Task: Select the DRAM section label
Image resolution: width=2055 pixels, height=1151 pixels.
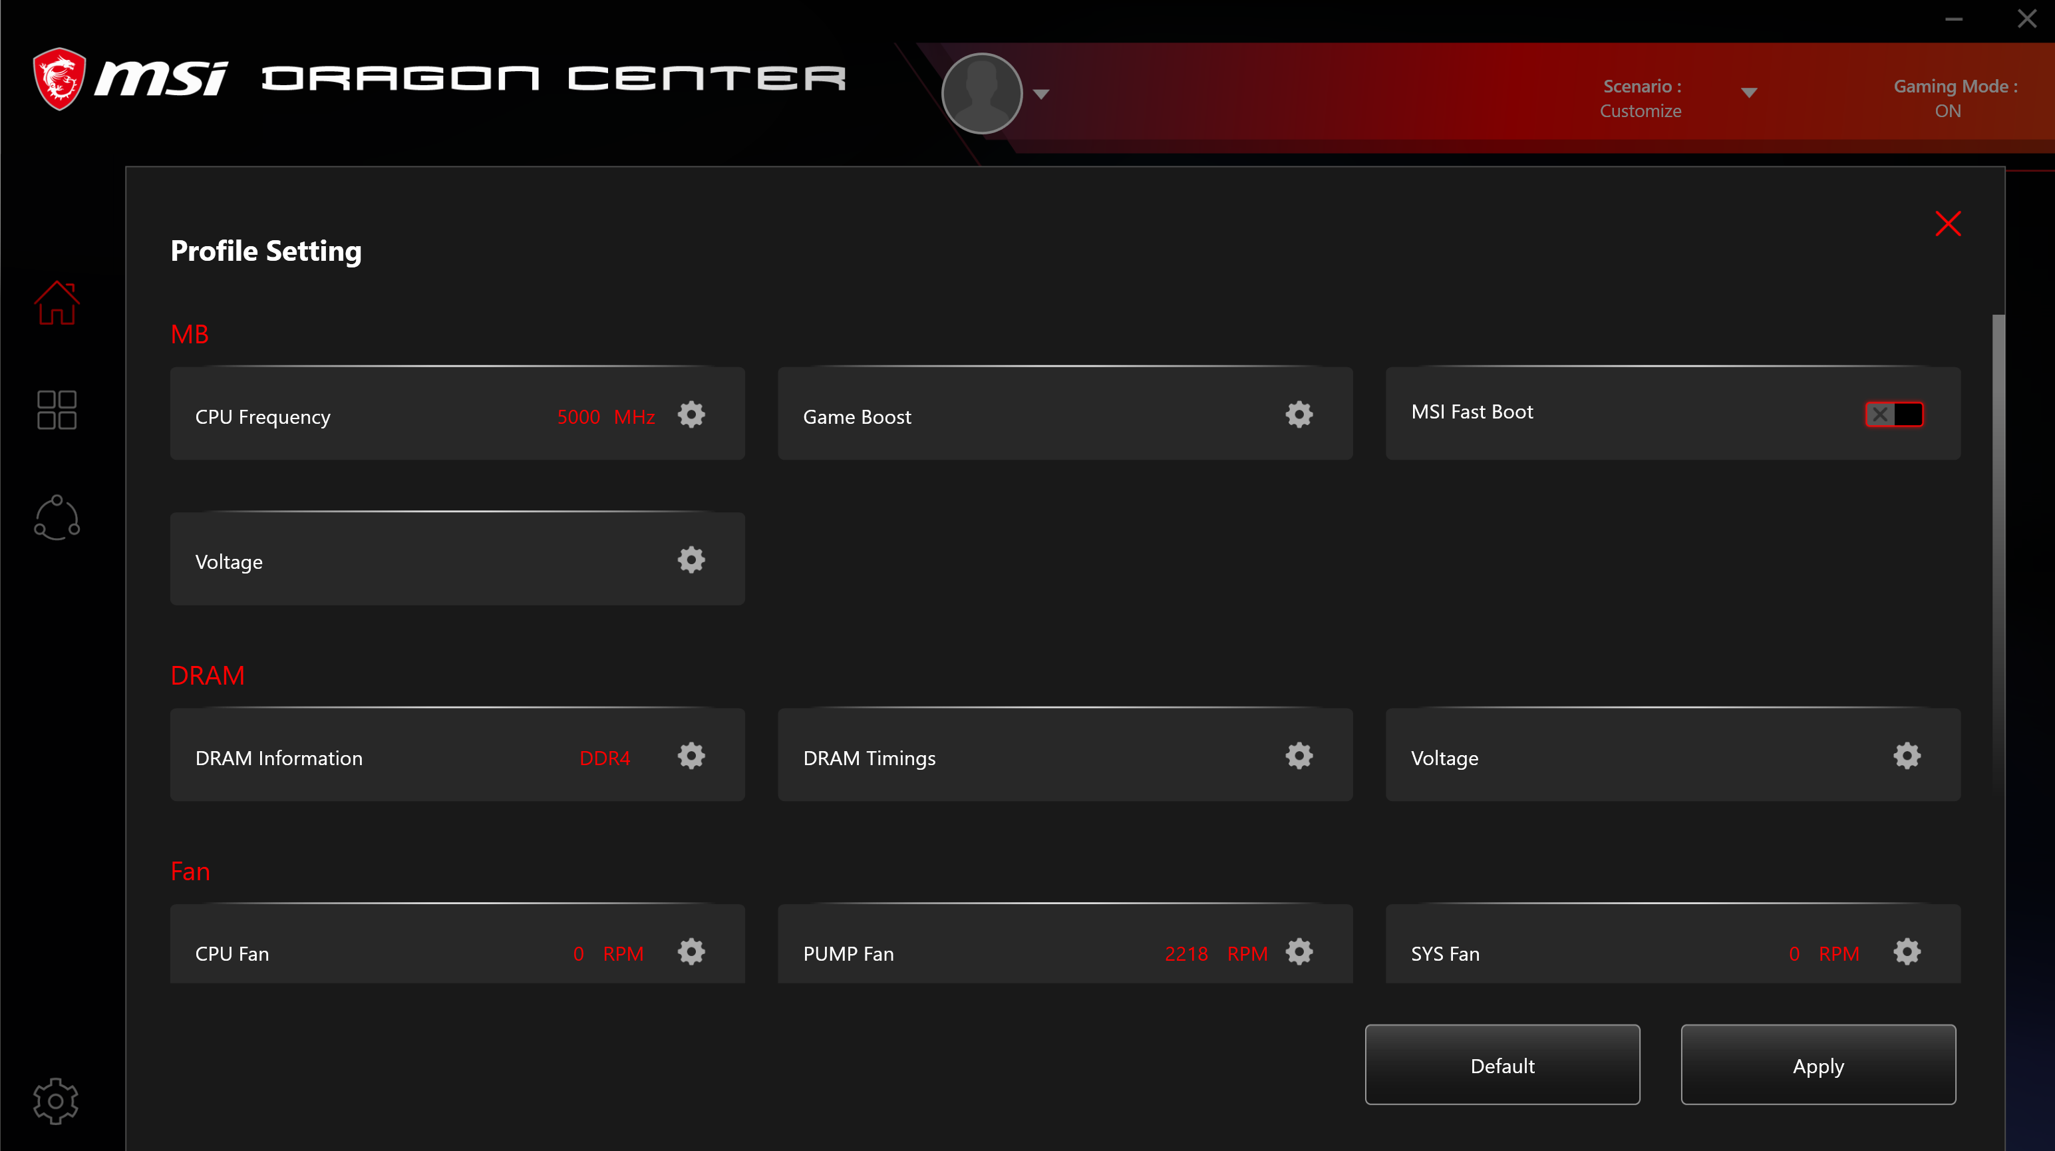Action: (x=206, y=674)
